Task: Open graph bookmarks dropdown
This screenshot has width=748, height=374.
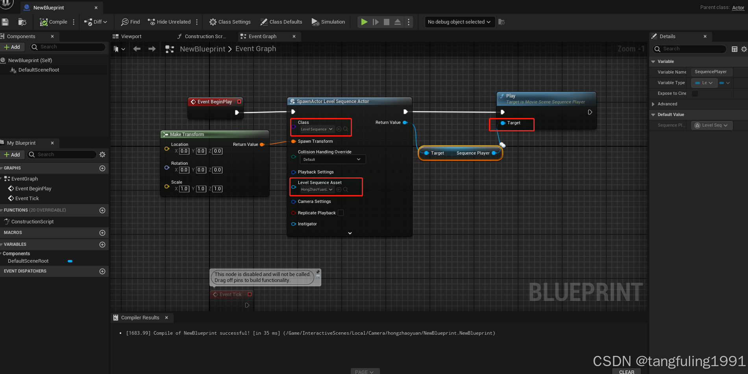Action: click(119, 49)
